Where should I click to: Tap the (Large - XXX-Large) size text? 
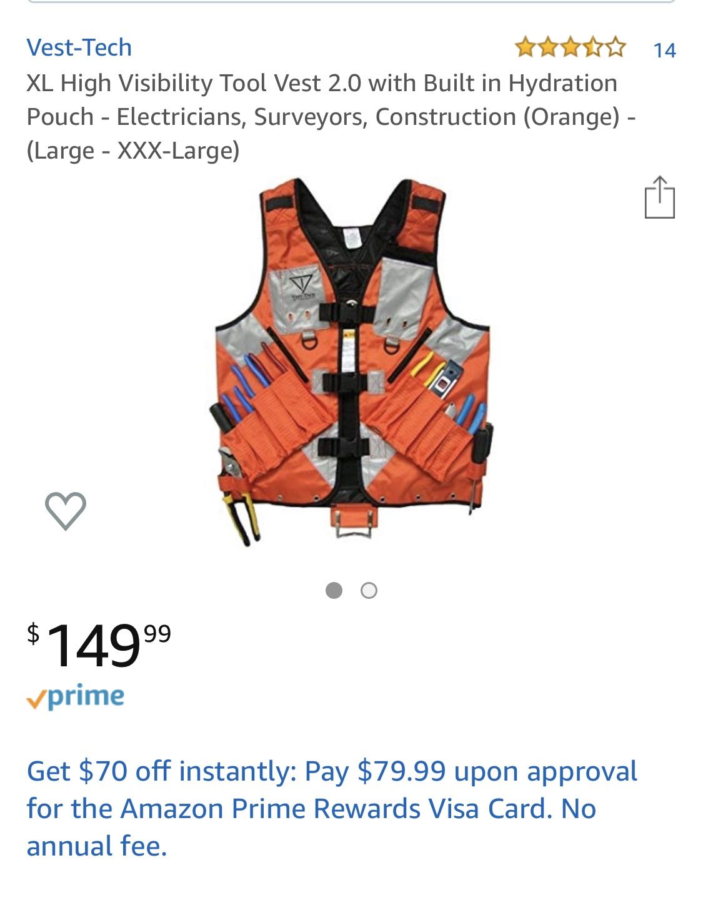tap(133, 150)
